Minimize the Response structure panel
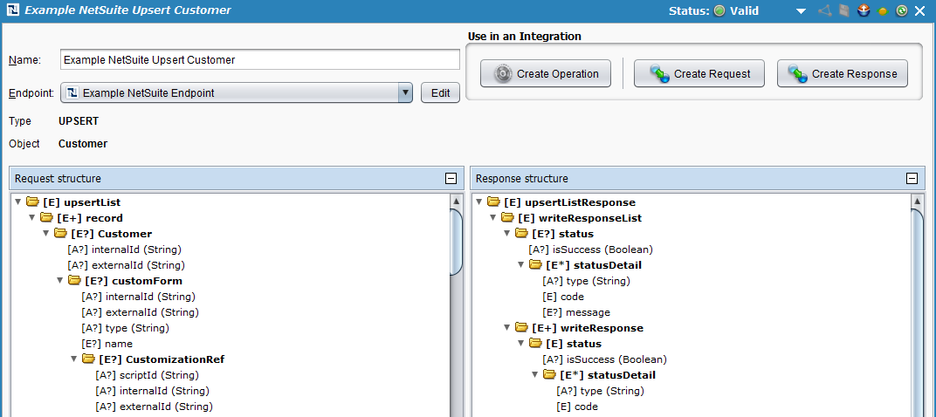The width and height of the screenshot is (936, 417). pos(912,178)
